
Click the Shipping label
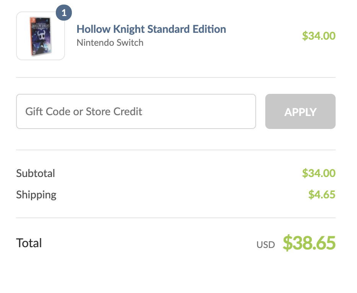[36, 195]
